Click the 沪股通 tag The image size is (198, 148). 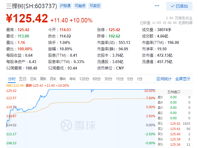pos(65,6)
